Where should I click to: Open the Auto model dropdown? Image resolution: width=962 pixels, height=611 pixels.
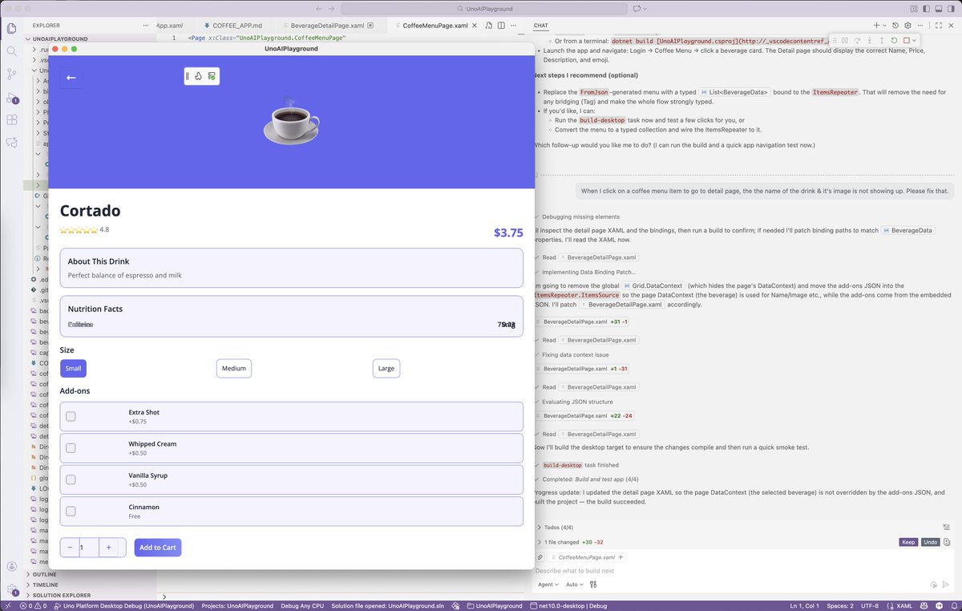click(x=575, y=585)
